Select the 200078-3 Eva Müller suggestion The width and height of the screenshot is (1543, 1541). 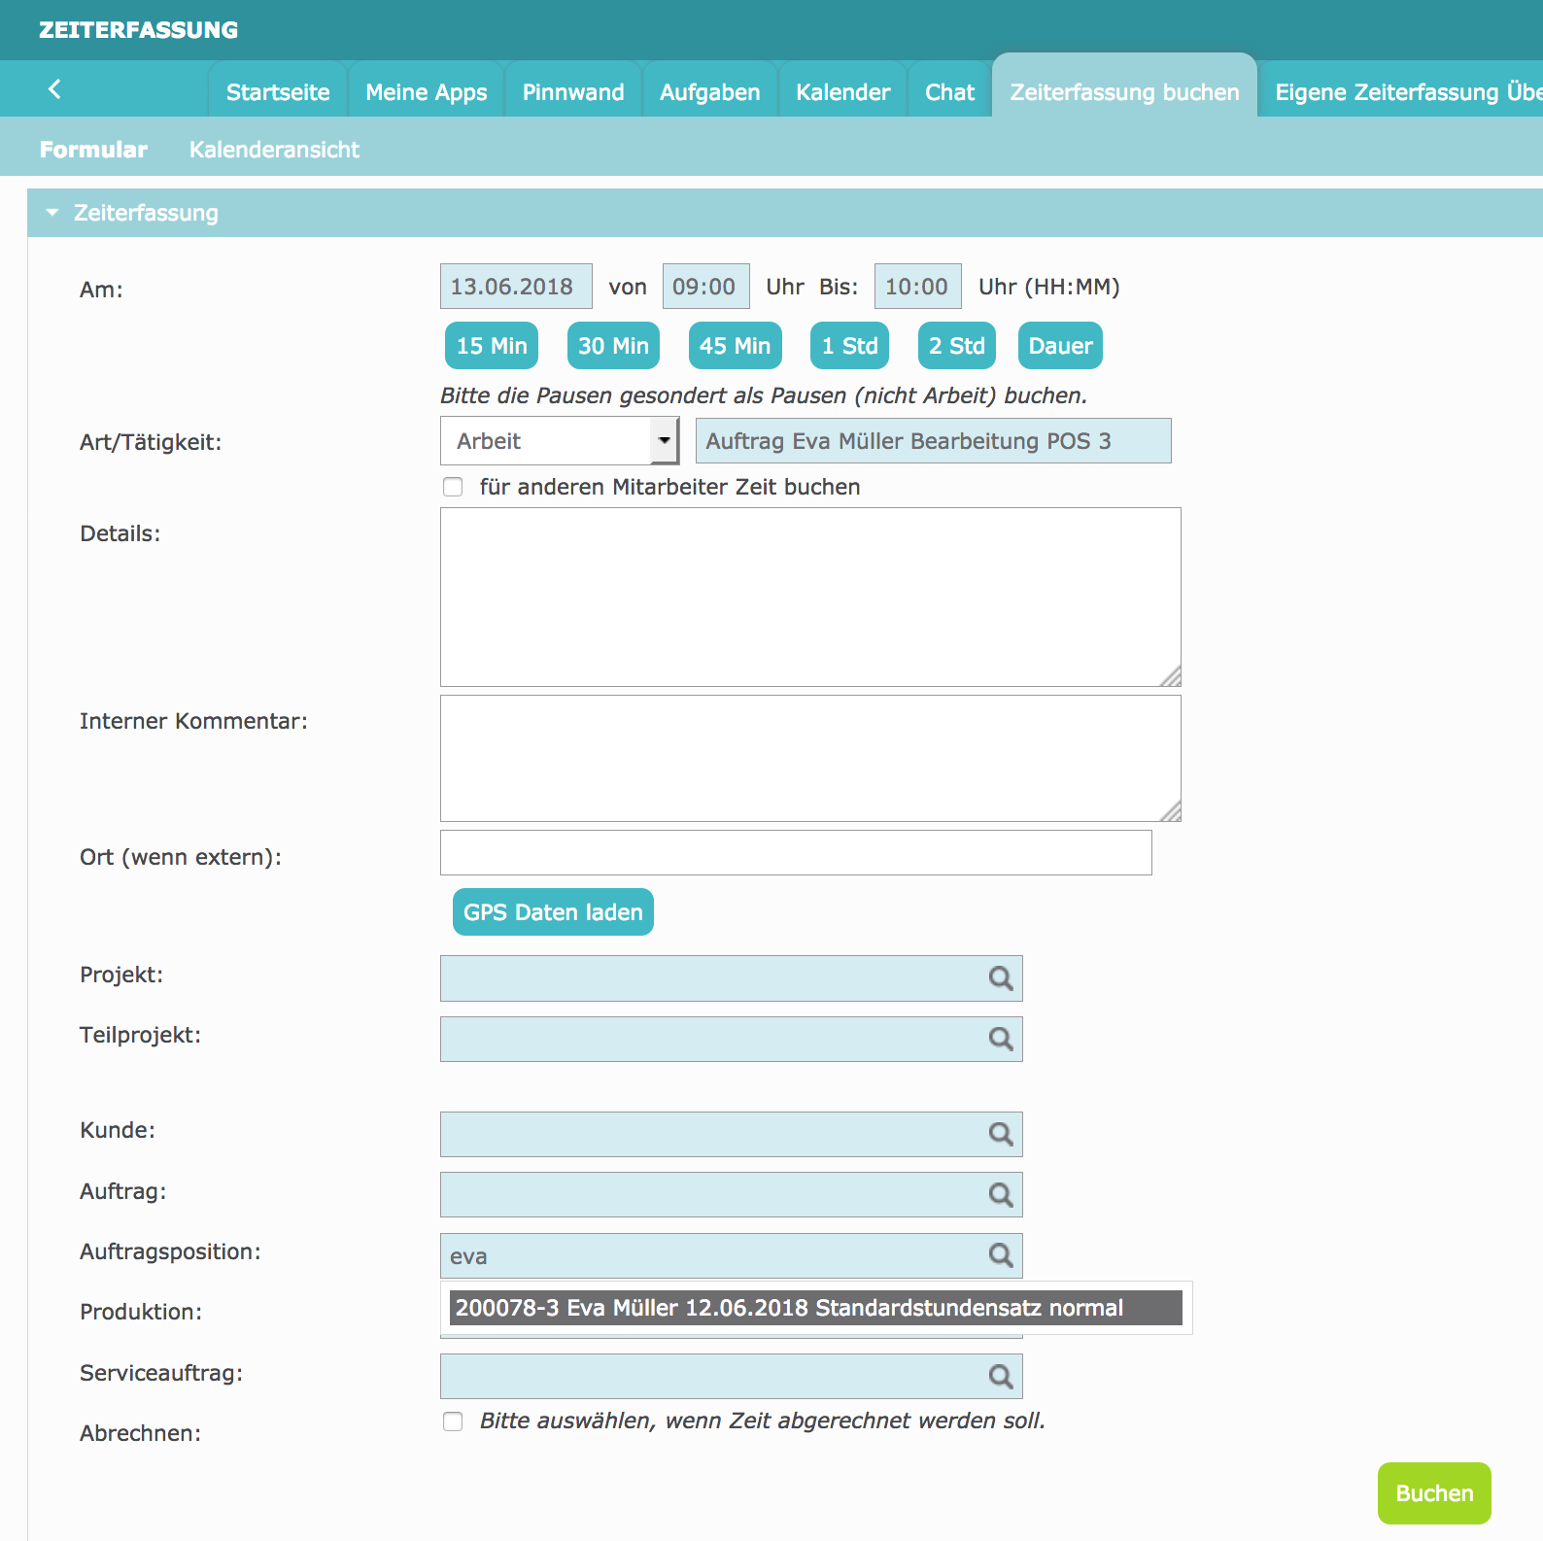[816, 1308]
